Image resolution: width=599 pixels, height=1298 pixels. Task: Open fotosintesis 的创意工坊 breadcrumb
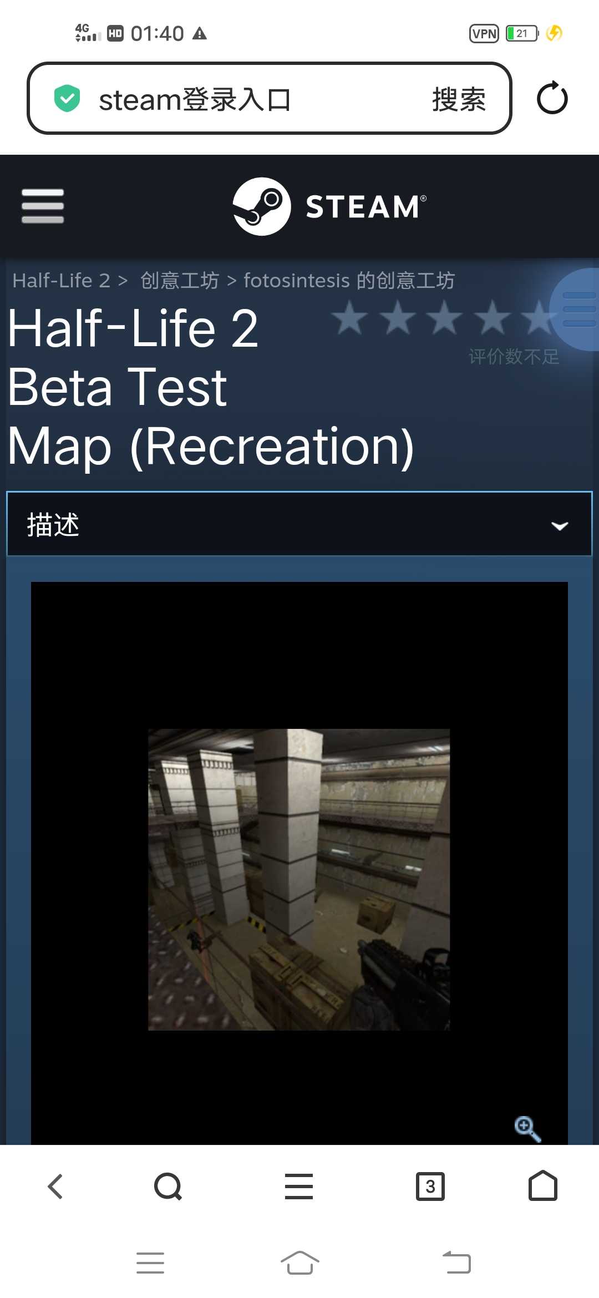pos(349,281)
